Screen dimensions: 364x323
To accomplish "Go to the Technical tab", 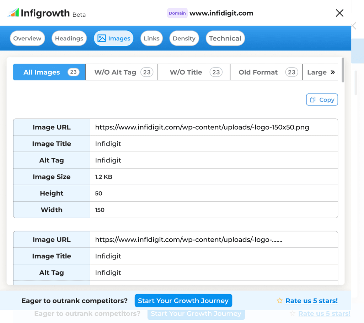I will (225, 38).
